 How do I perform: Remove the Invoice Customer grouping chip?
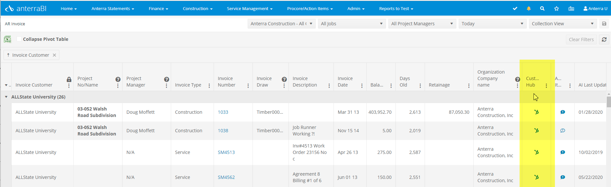[54, 55]
